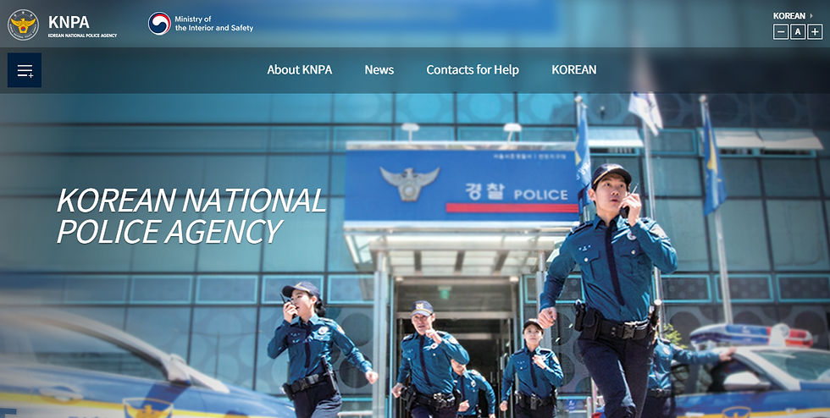Open the hamburger all-menu button
This screenshot has height=418, width=830.
[x=25, y=70]
